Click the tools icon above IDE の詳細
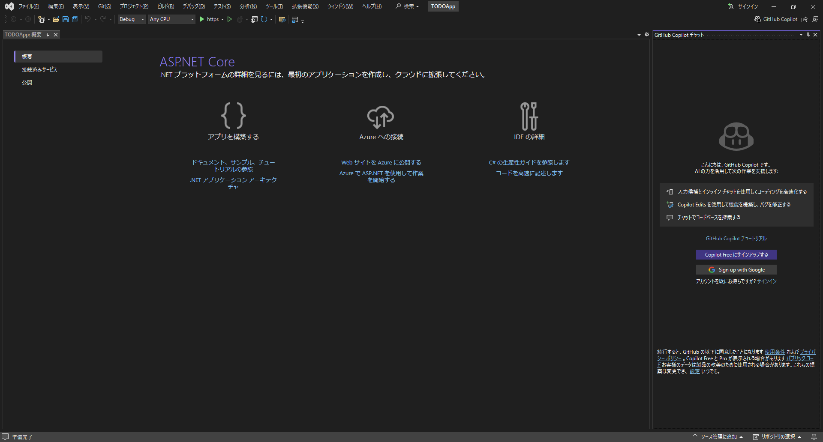 tap(529, 116)
